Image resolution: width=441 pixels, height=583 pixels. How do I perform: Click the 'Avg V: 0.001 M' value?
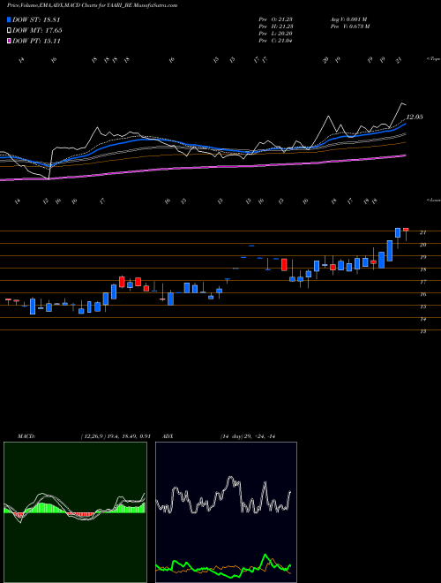click(x=348, y=19)
